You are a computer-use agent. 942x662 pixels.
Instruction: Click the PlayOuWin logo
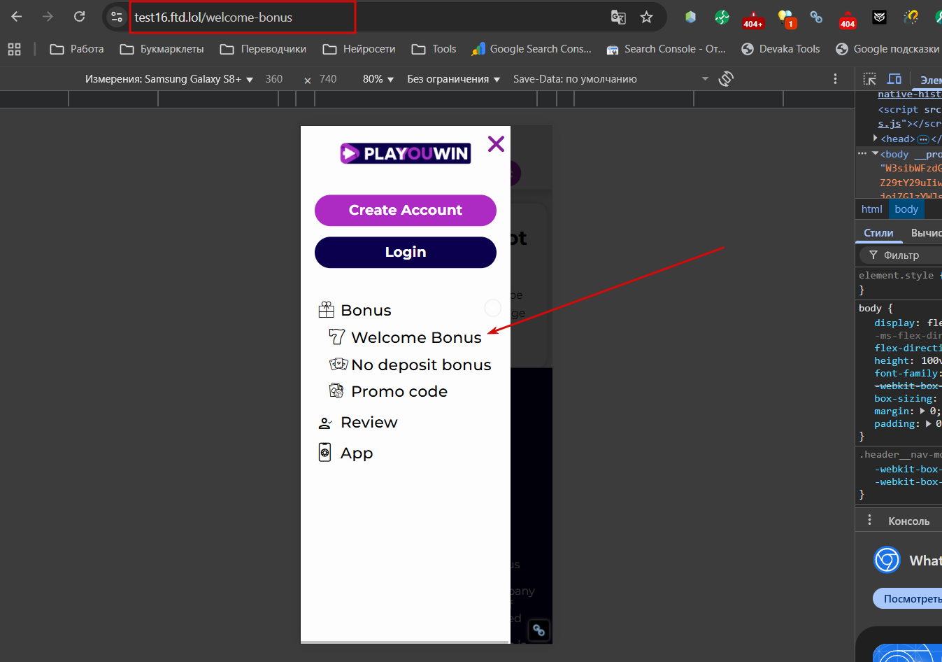[406, 153]
